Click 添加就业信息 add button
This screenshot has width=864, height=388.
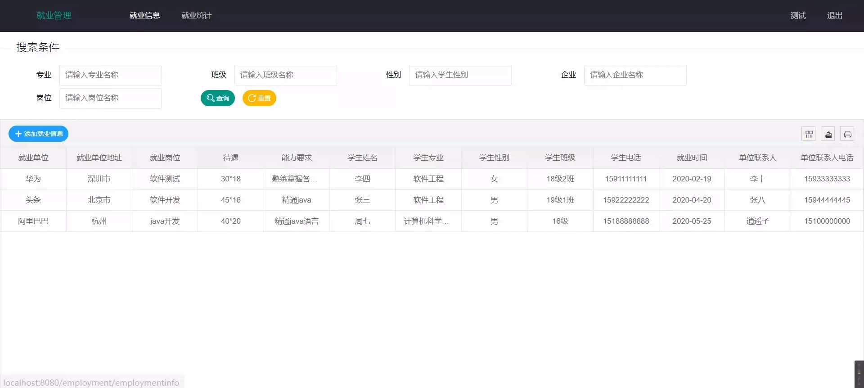click(39, 134)
